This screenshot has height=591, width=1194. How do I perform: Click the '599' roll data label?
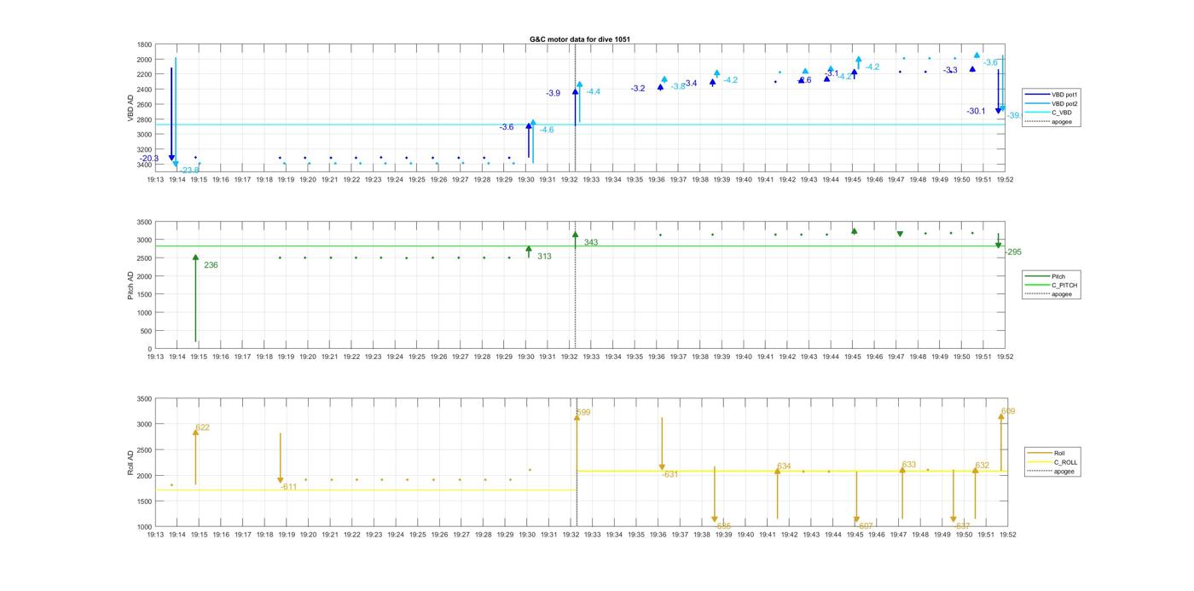coord(583,413)
